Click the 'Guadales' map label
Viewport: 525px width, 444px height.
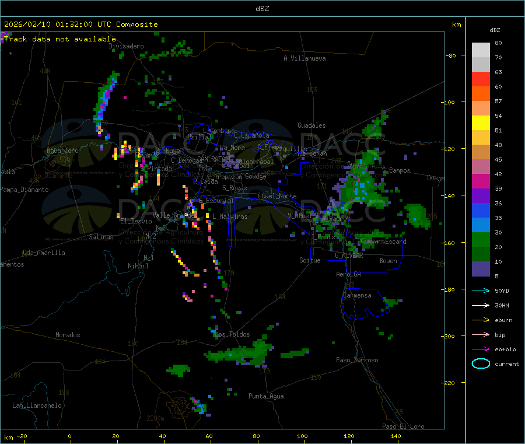tap(311, 125)
